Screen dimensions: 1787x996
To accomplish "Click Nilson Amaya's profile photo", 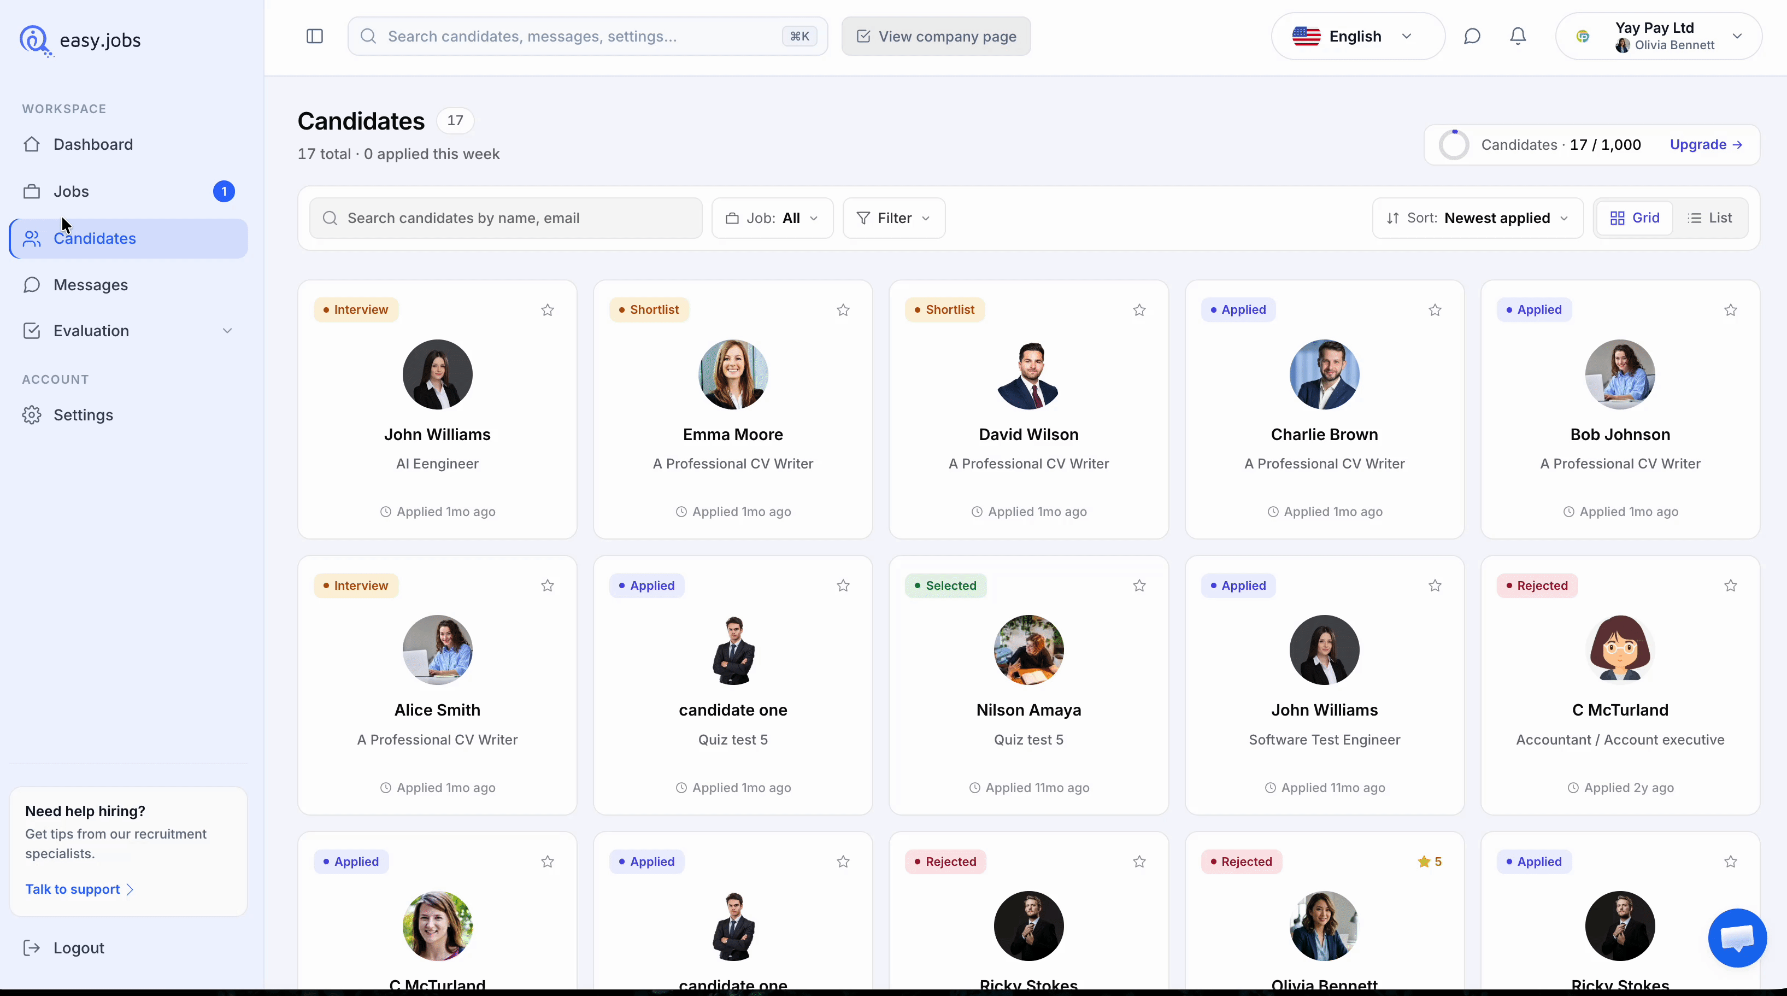I will coord(1029,649).
